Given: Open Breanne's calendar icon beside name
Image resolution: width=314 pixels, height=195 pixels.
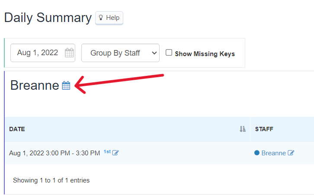Looking at the screenshot, I should coord(66,85).
